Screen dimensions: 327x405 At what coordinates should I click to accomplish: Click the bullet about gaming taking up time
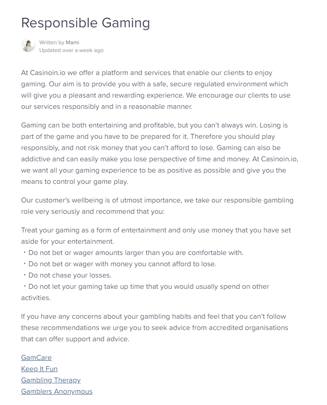(x=149, y=287)
